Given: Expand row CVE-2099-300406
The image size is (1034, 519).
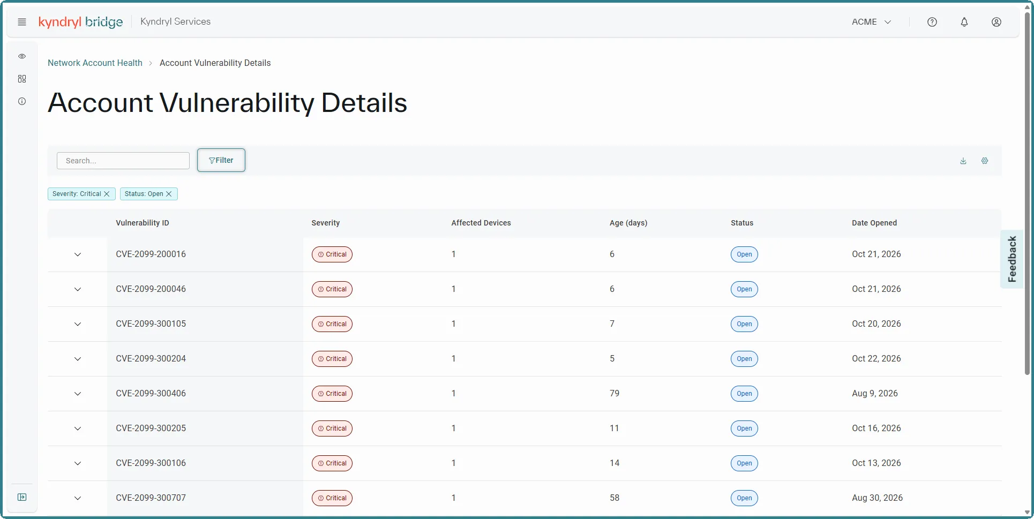Looking at the screenshot, I should click(x=78, y=394).
